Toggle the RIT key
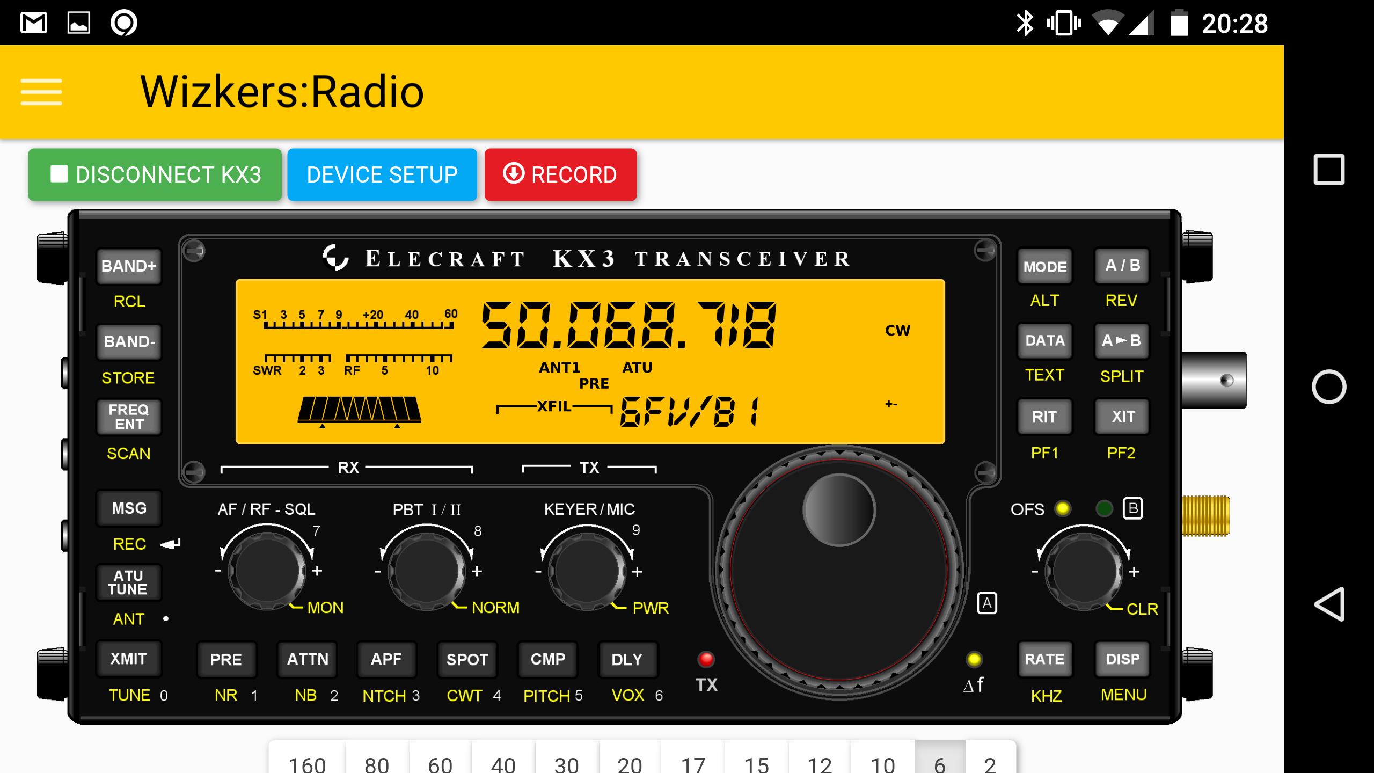The image size is (1374, 773). click(x=1044, y=417)
